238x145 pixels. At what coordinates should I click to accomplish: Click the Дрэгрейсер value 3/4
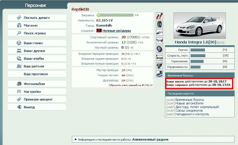point(123,81)
